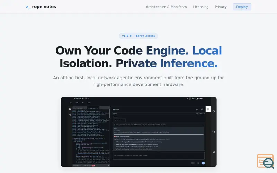Click the Deploy button
The height and width of the screenshot is (173, 277).
click(242, 7)
